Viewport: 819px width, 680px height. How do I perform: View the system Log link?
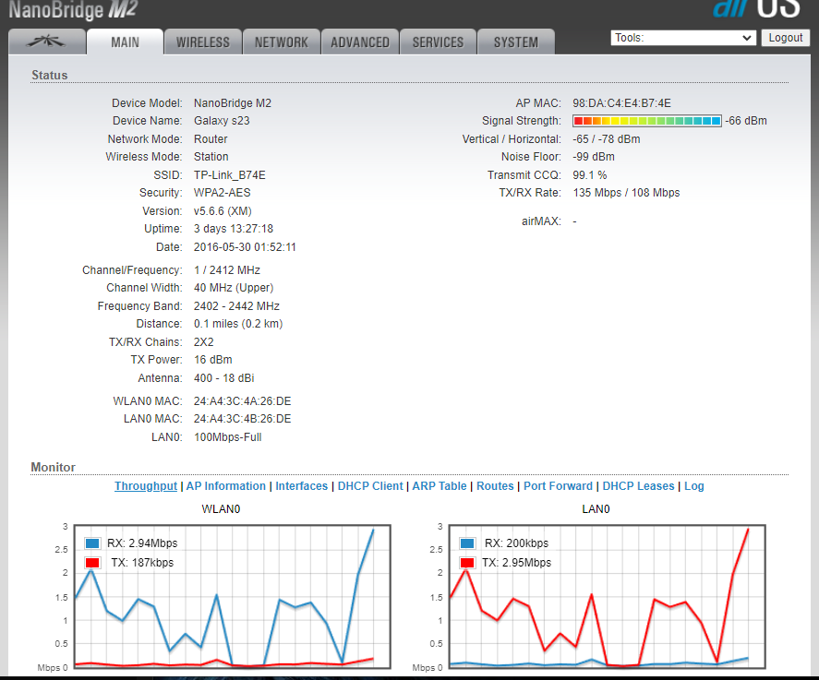click(694, 486)
